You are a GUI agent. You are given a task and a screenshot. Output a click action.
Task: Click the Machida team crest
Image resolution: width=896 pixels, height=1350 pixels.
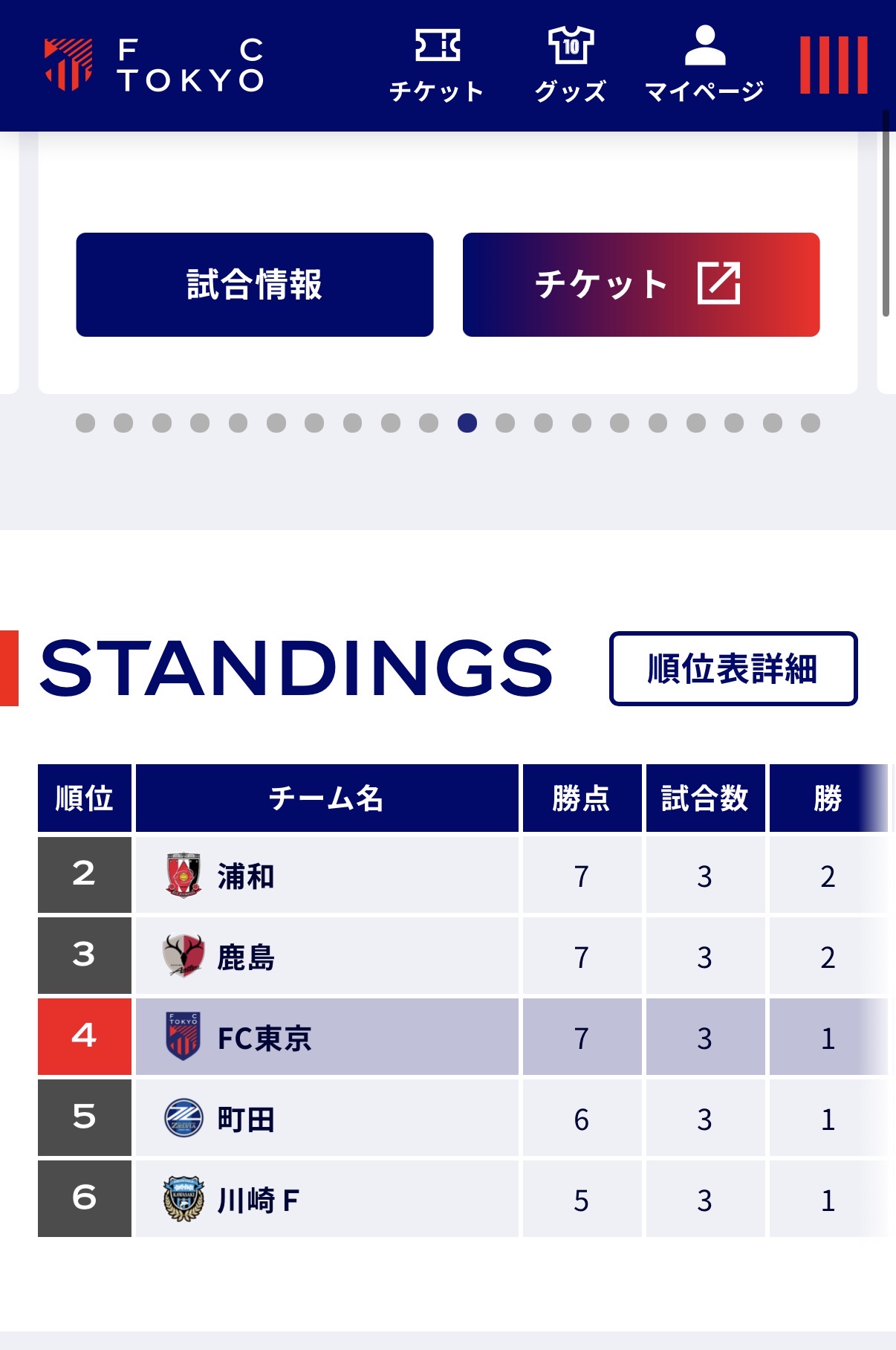[x=183, y=1118]
